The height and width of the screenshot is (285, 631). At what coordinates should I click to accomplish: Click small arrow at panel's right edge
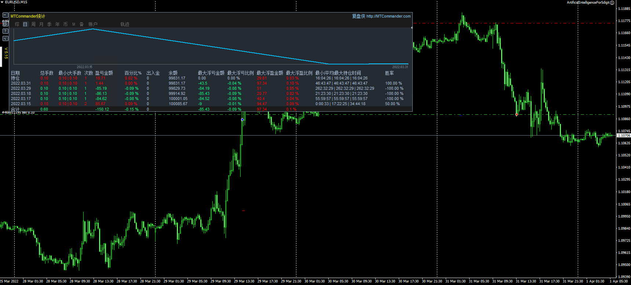coord(411,28)
